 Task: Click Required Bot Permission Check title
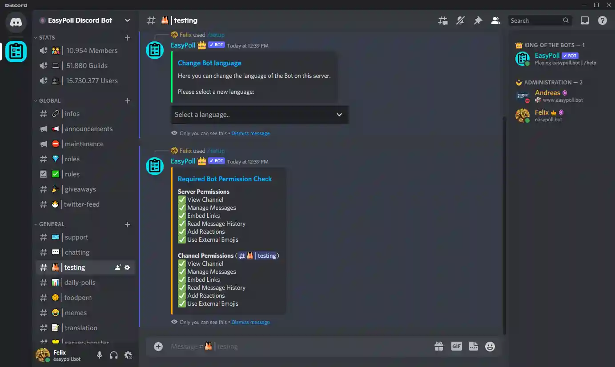(x=225, y=179)
